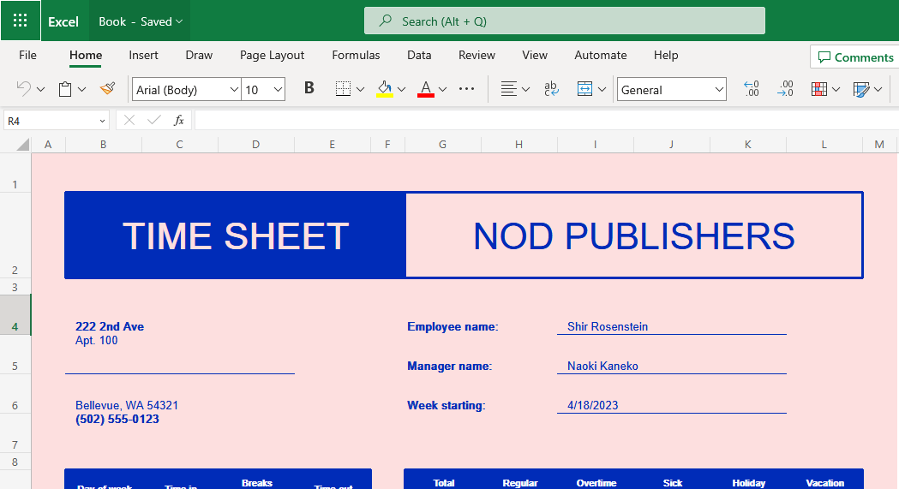The height and width of the screenshot is (489, 899).
Task: Click the Excel app name
Action: coord(63,21)
